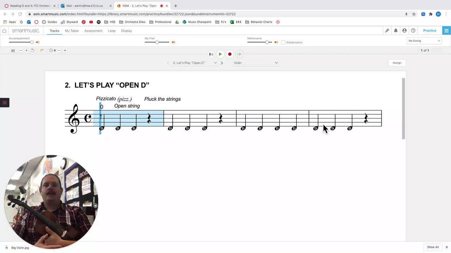Switch to the Assessment tab
Viewport: 451px width, 253px height.
[x=93, y=31]
